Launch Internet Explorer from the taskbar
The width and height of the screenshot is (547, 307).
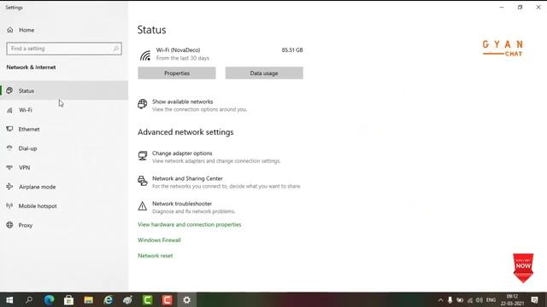pos(109,299)
